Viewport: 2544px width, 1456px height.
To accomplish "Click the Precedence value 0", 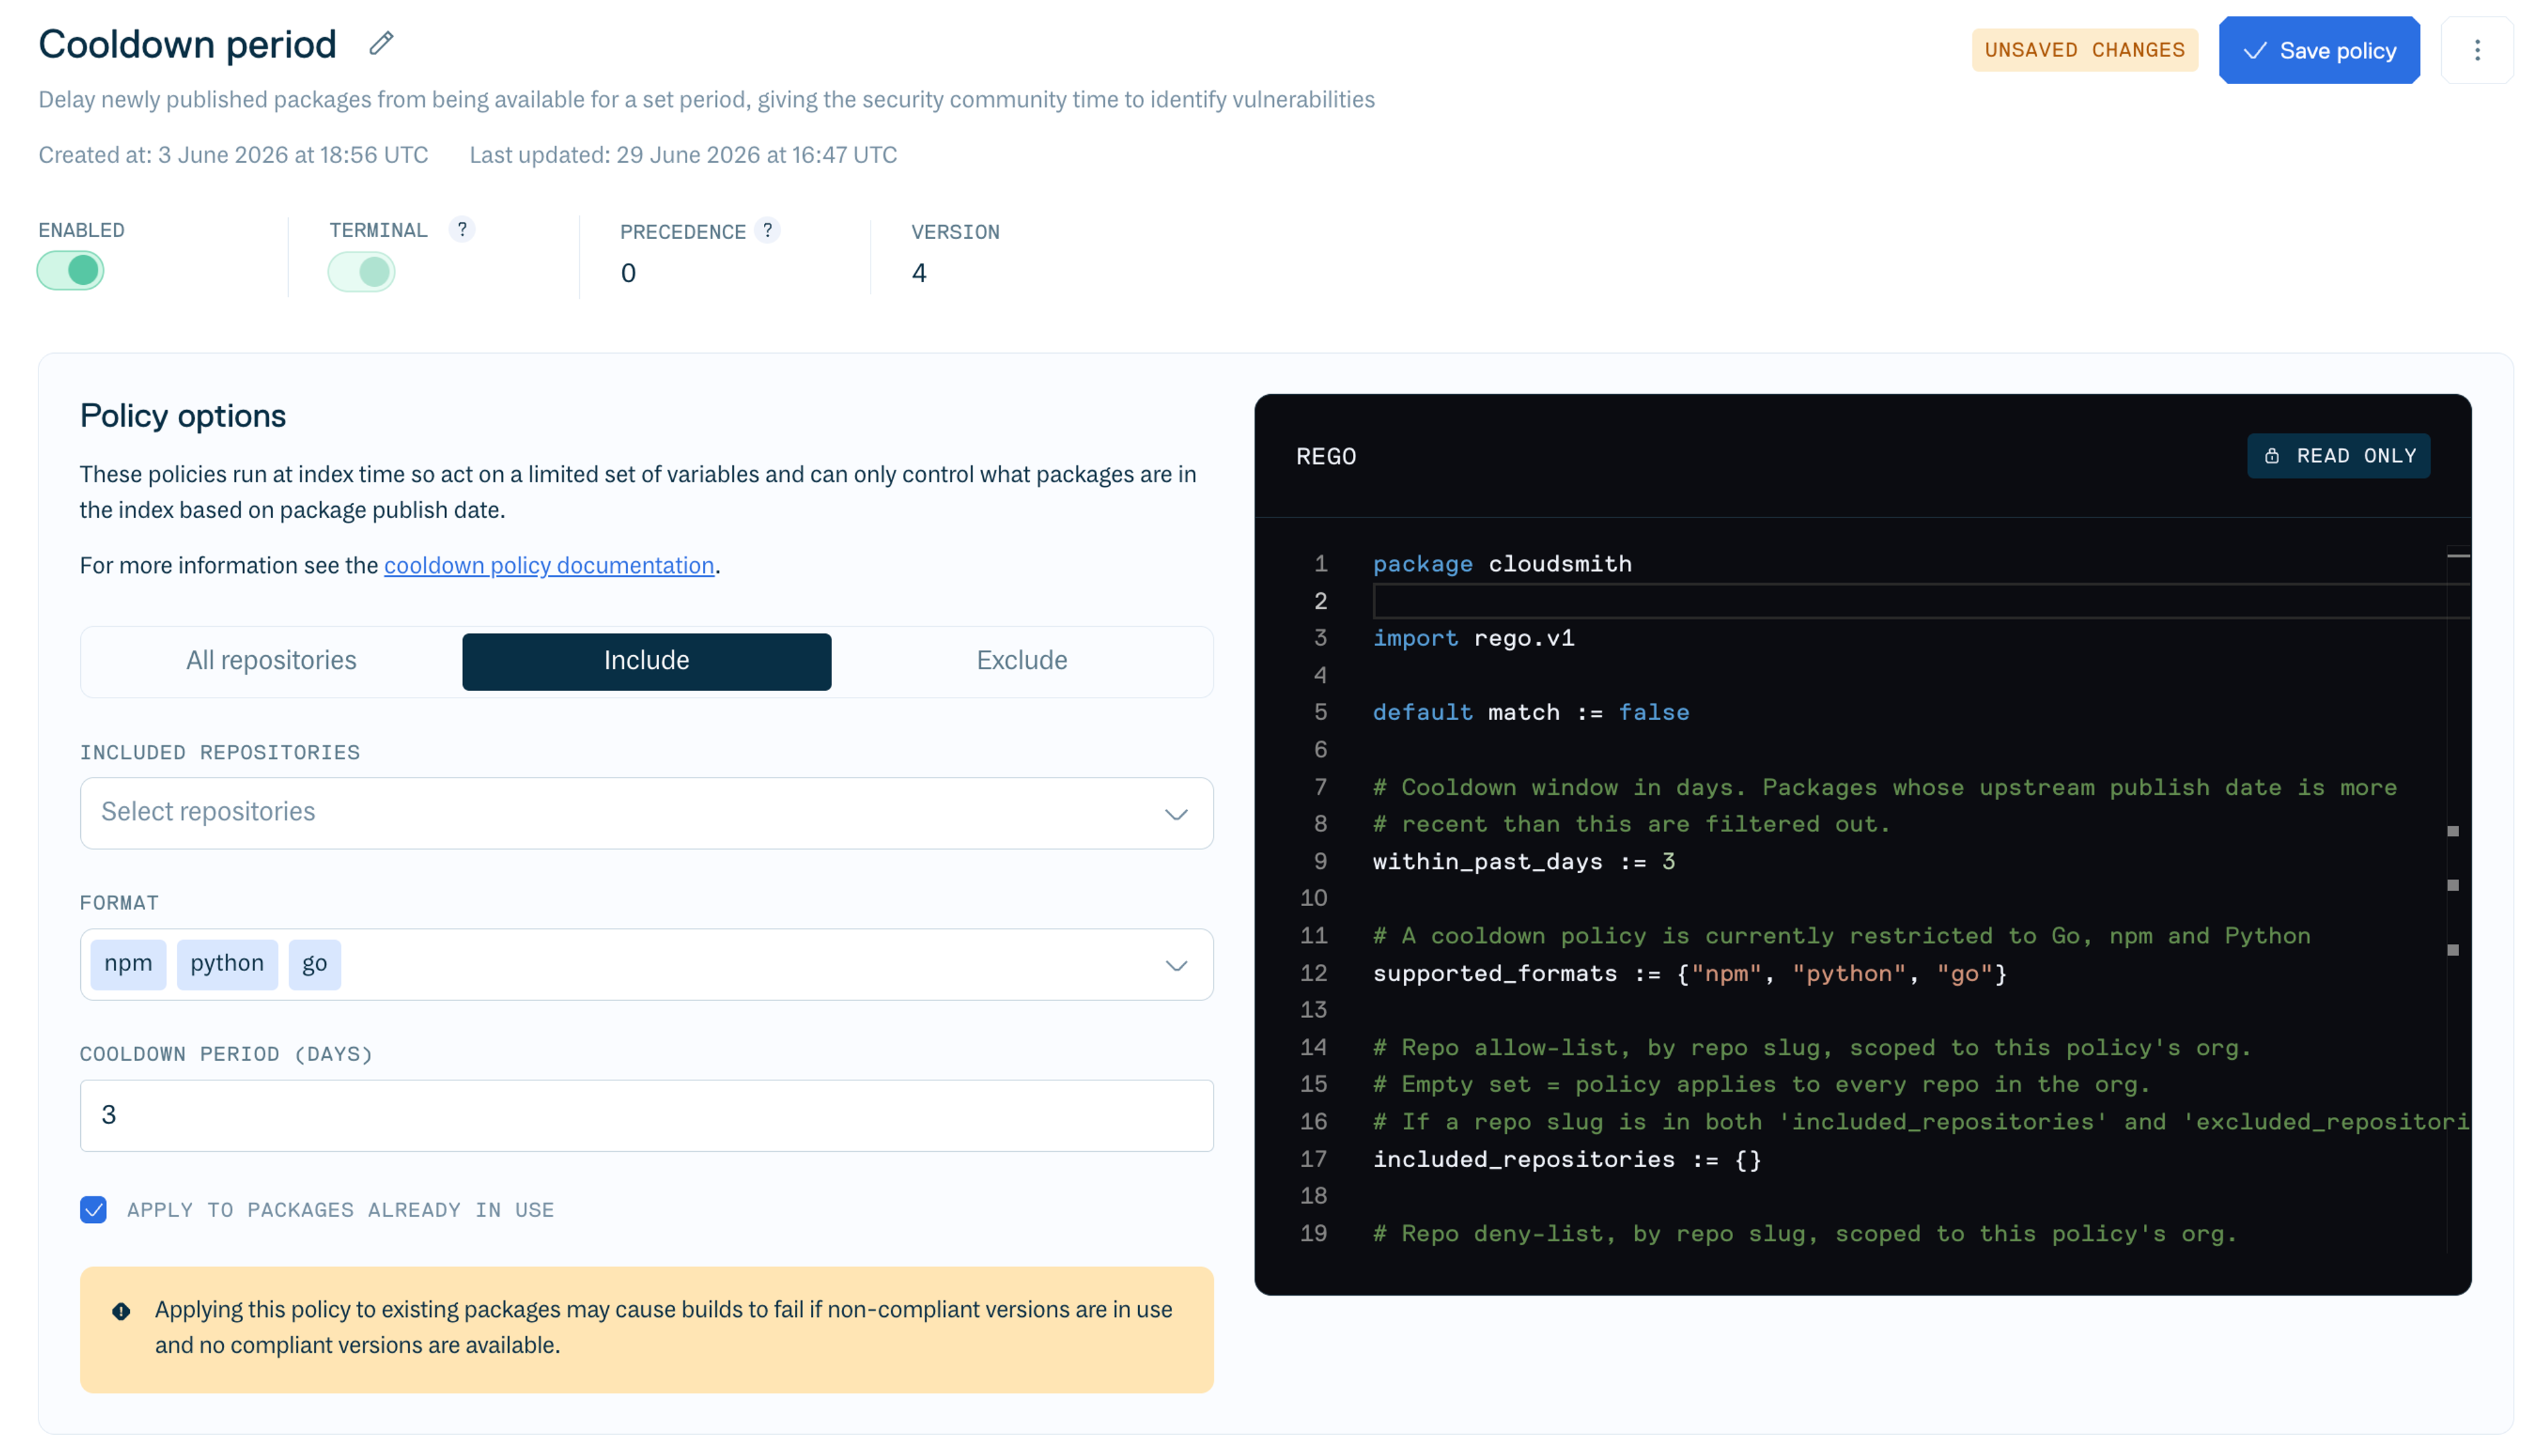I will (x=627, y=273).
